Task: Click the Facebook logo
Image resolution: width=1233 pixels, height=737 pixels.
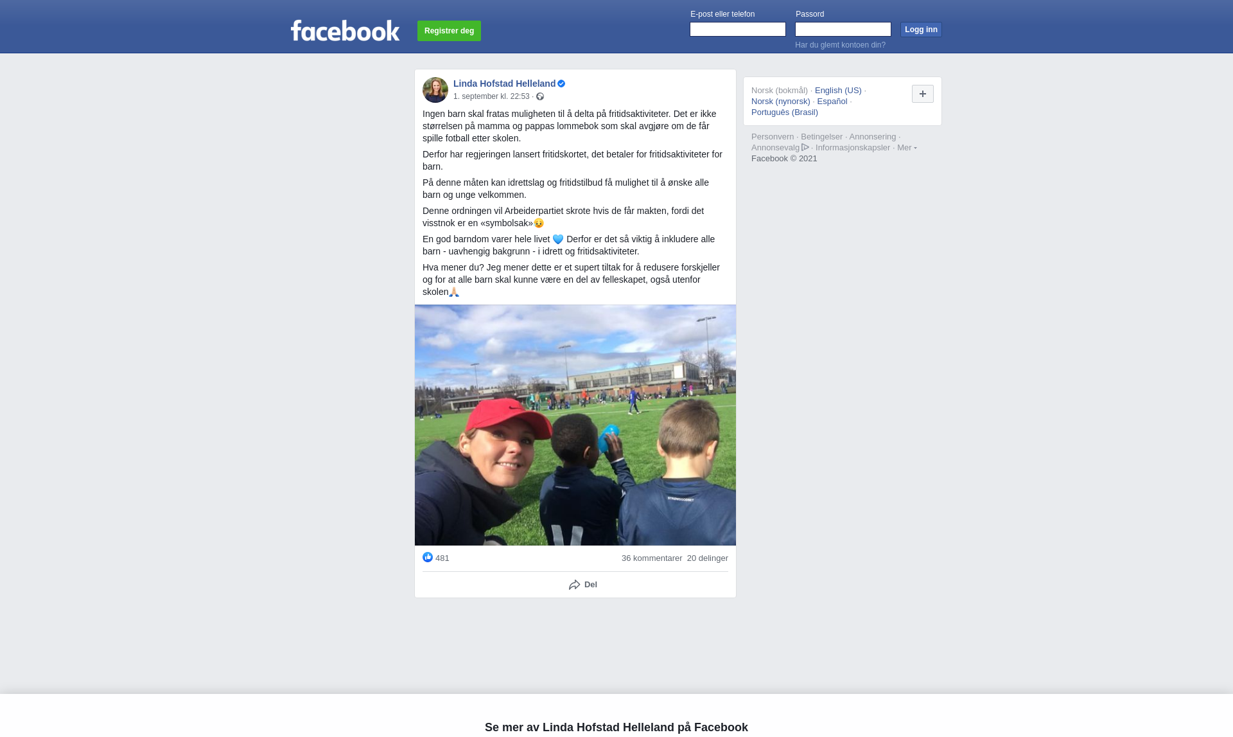Action: (345, 31)
